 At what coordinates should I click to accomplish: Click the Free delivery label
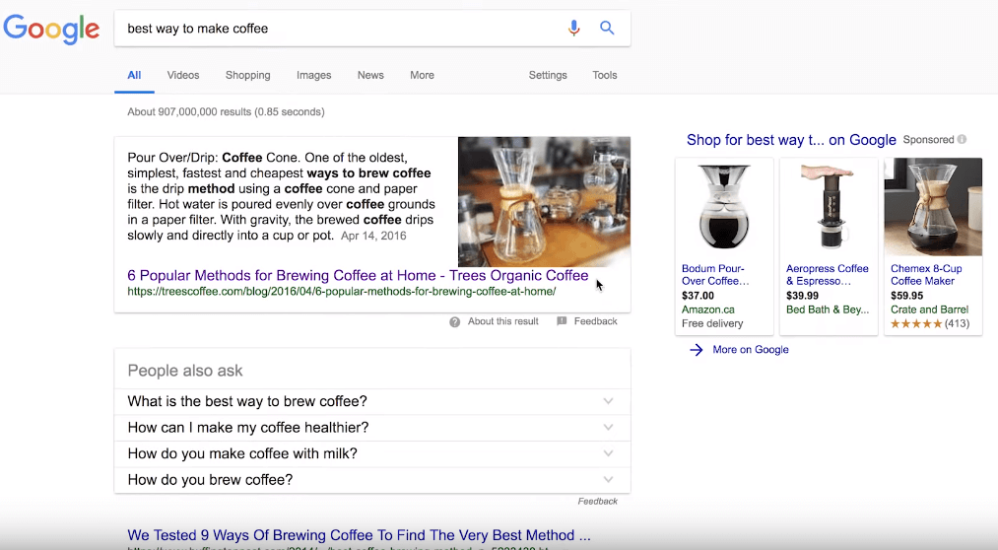click(x=712, y=323)
